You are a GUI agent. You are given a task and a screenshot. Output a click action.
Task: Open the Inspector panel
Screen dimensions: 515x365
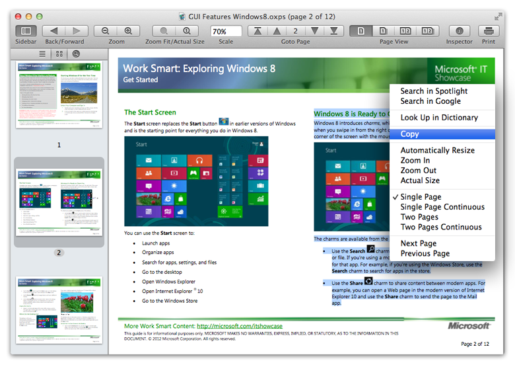tap(459, 31)
